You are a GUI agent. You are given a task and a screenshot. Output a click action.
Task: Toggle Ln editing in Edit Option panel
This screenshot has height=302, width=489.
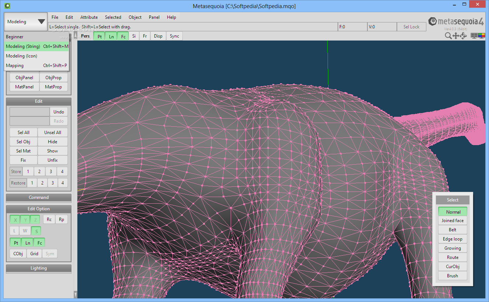(28, 243)
